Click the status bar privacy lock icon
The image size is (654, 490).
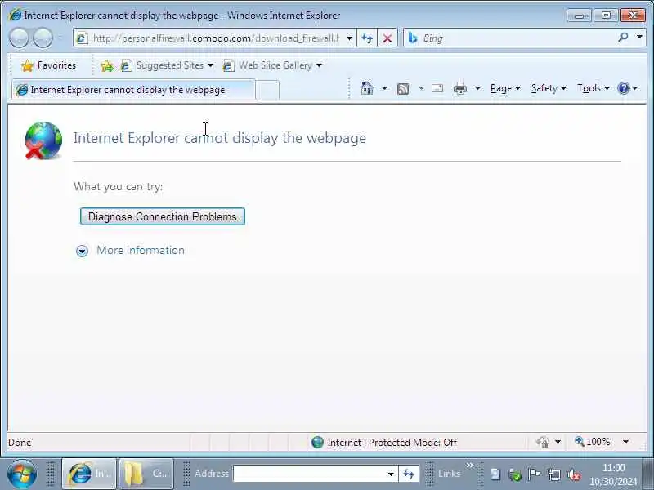pyautogui.click(x=542, y=442)
